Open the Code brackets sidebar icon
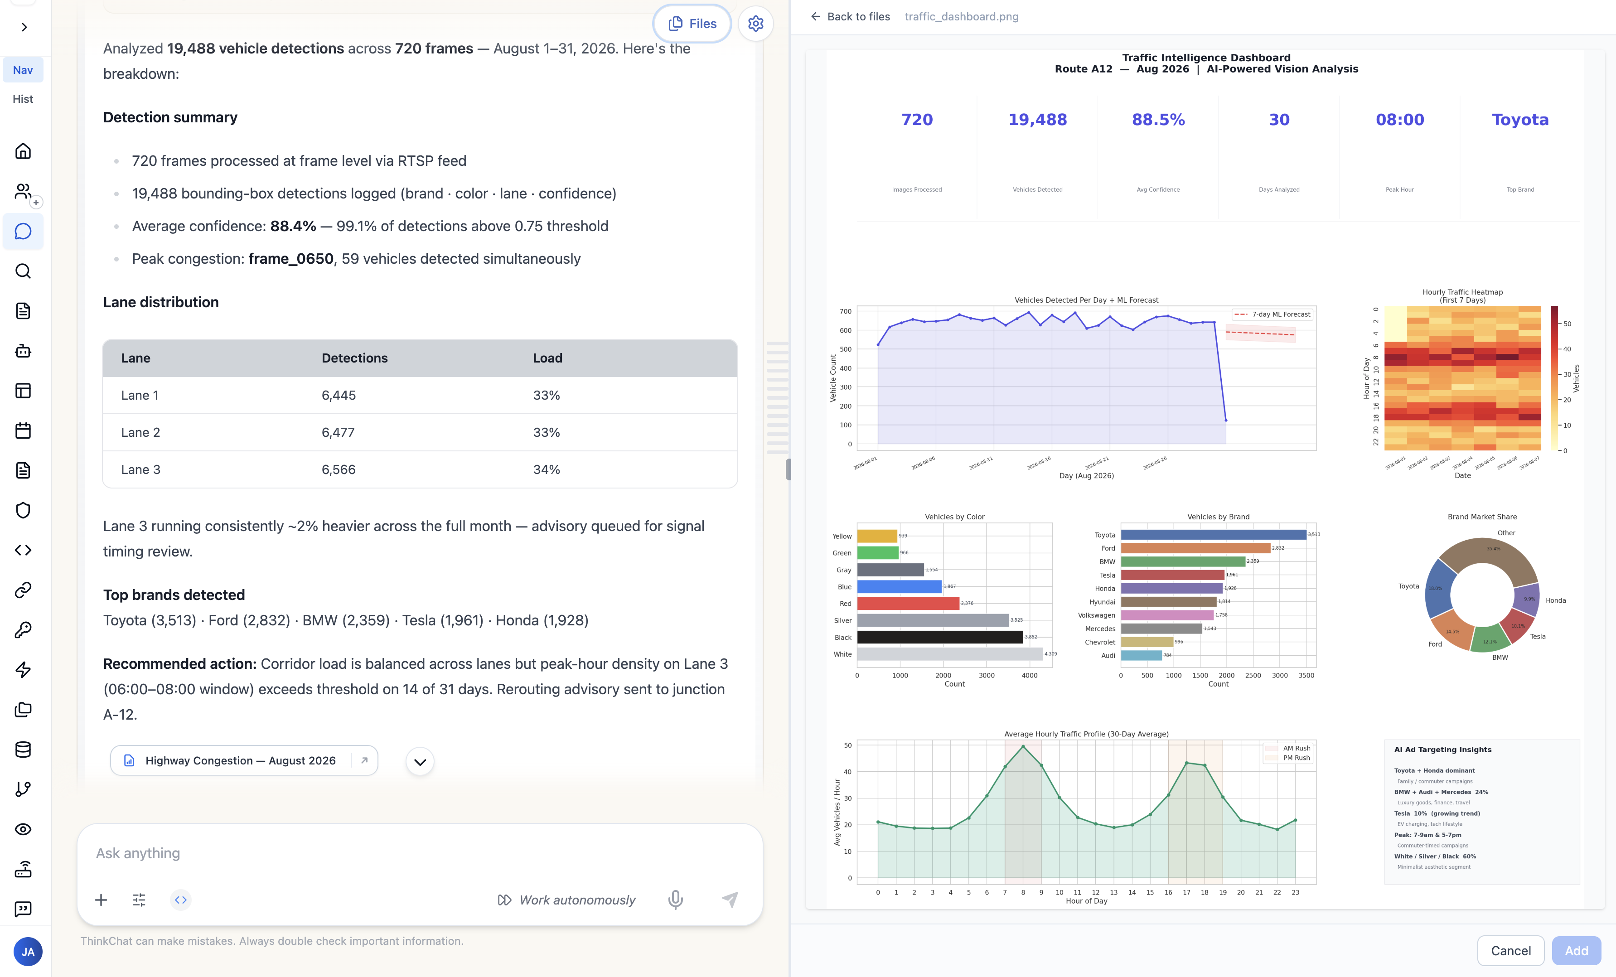Viewport: 1616px width, 977px height. [23, 550]
